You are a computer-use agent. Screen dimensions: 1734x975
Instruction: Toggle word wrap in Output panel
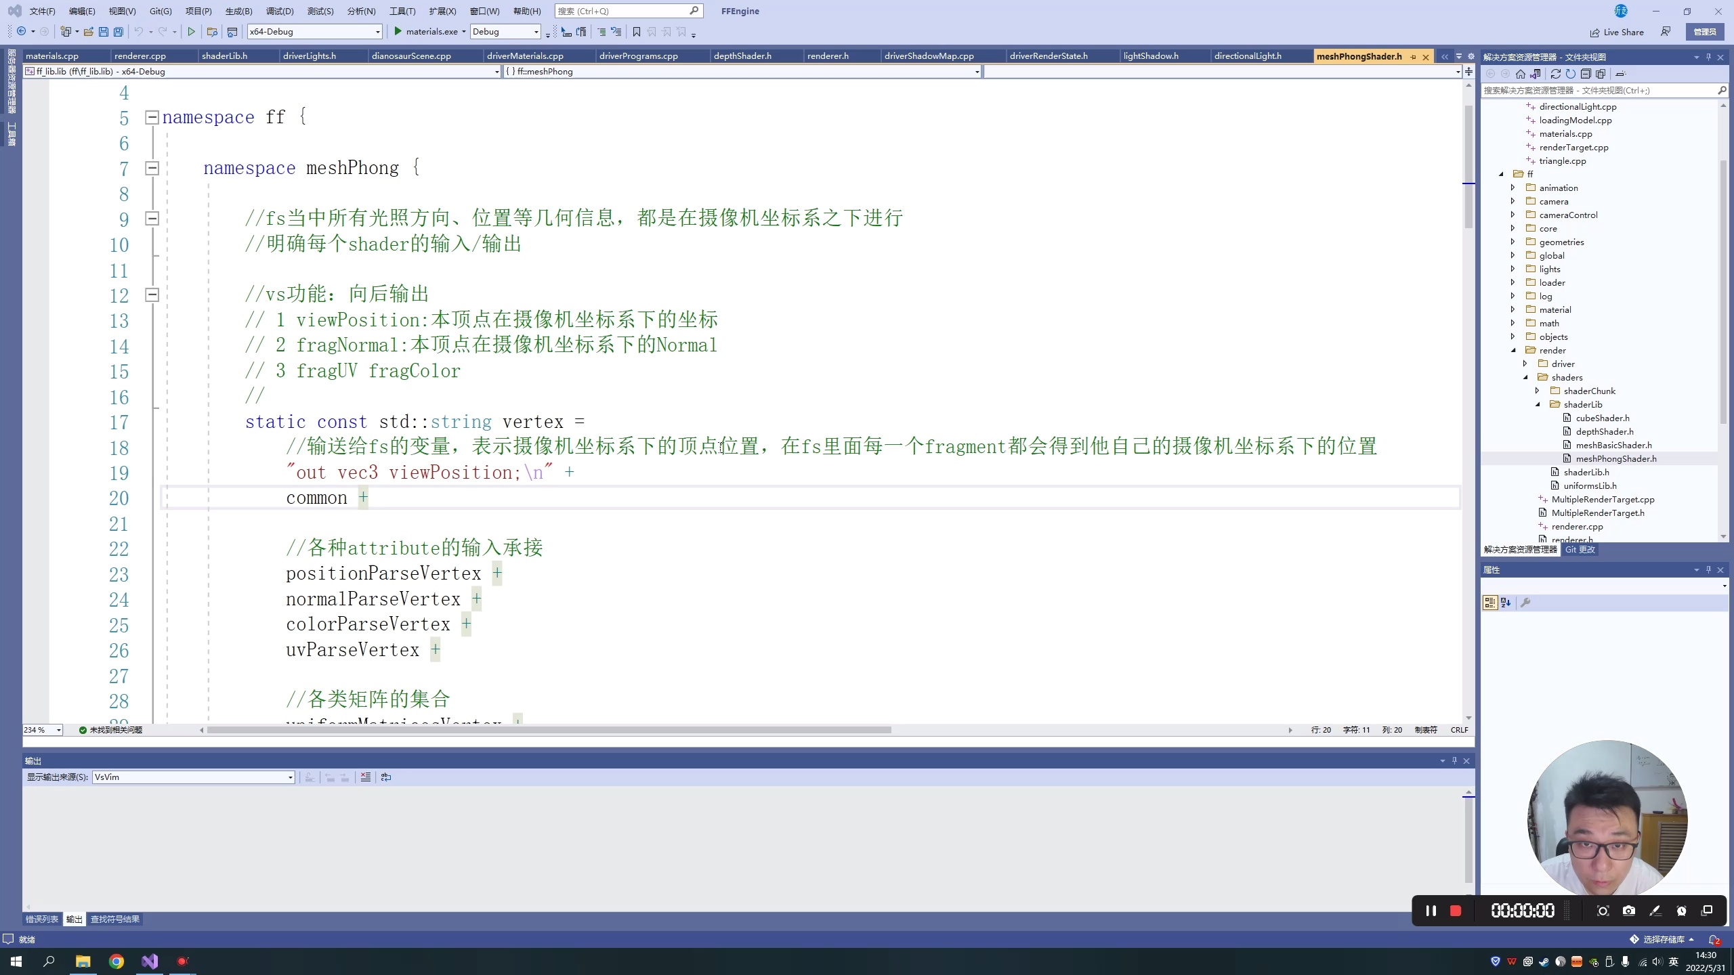386,777
